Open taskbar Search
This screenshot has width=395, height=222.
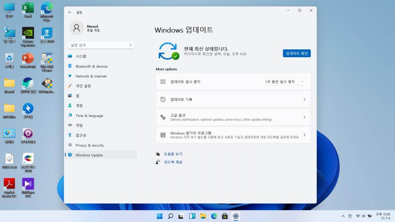(171, 216)
